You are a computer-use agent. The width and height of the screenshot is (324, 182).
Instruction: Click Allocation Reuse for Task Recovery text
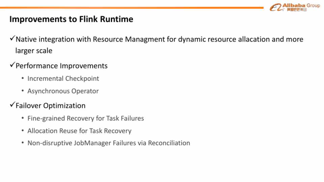coord(79,131)
